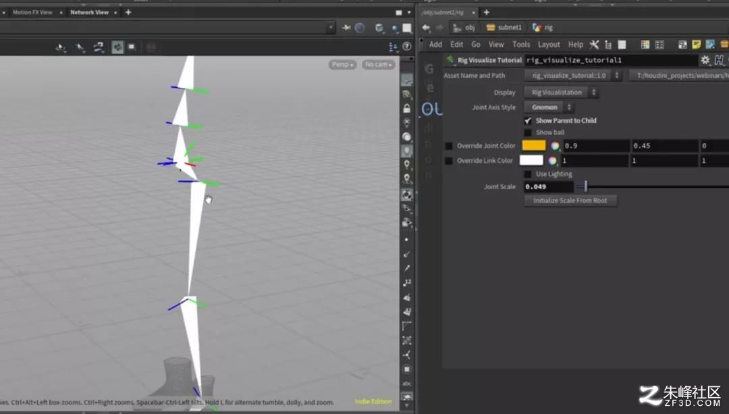
Task: Go forward in network navigation history
Action: [439, 28]
